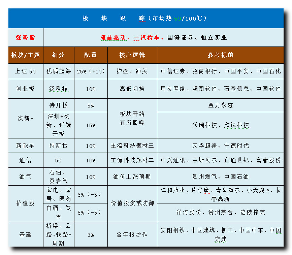Click the 通信 cell
This screenshot has height=255, width=292.
click(x=26, y=160)
